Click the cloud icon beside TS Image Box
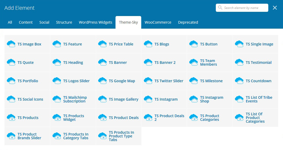The image size is (283, 150). [x=11, y=44]
